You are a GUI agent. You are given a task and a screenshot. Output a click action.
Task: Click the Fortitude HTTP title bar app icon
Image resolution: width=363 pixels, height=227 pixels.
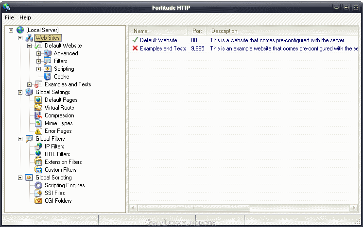[x=6, y=7]
